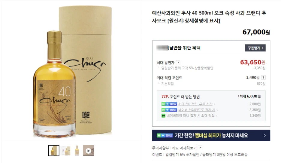
Task: Click the 카드 자세히보기 link
Action: tap(184, 148)
